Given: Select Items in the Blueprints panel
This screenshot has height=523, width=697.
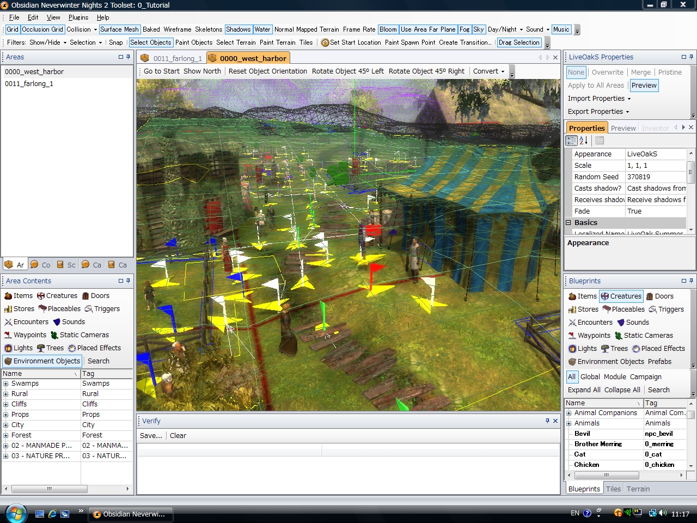Looking at the screenshot, I should 583,296.
